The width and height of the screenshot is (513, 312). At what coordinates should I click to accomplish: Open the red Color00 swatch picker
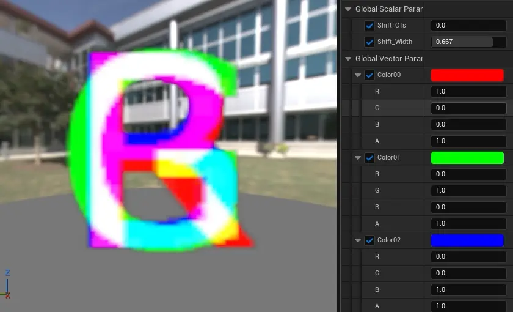point(467,75)
